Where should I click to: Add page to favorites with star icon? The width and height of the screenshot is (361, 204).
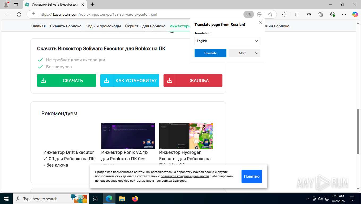coord(270,14)
